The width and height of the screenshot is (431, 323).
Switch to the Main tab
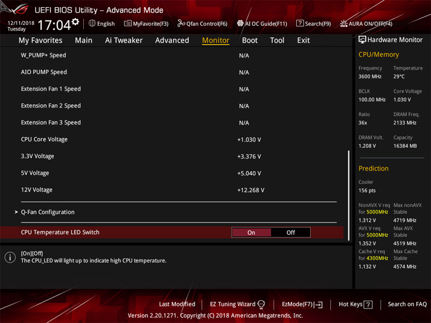[x=84, y=41]
